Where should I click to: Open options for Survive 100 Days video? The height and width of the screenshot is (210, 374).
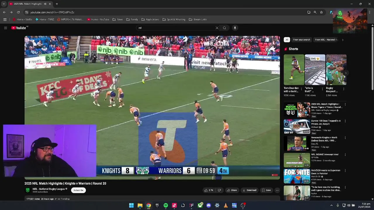(x=345, y=121)
